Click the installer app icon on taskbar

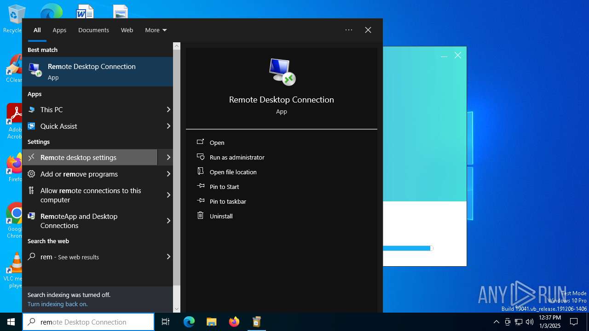pyautogui.click(x=257, y=322)
